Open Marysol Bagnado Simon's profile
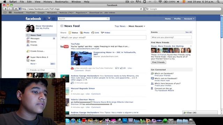 click(x=83, y=89)
